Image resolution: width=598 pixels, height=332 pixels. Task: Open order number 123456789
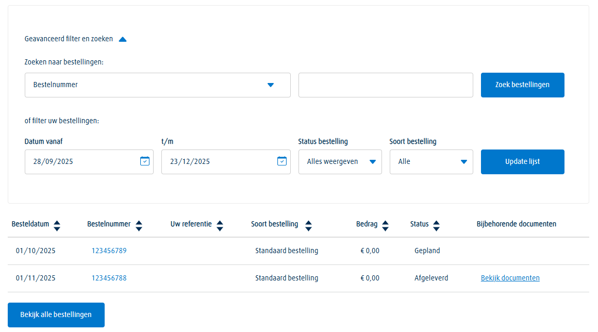pyautogui.click(x=109, y=251)
